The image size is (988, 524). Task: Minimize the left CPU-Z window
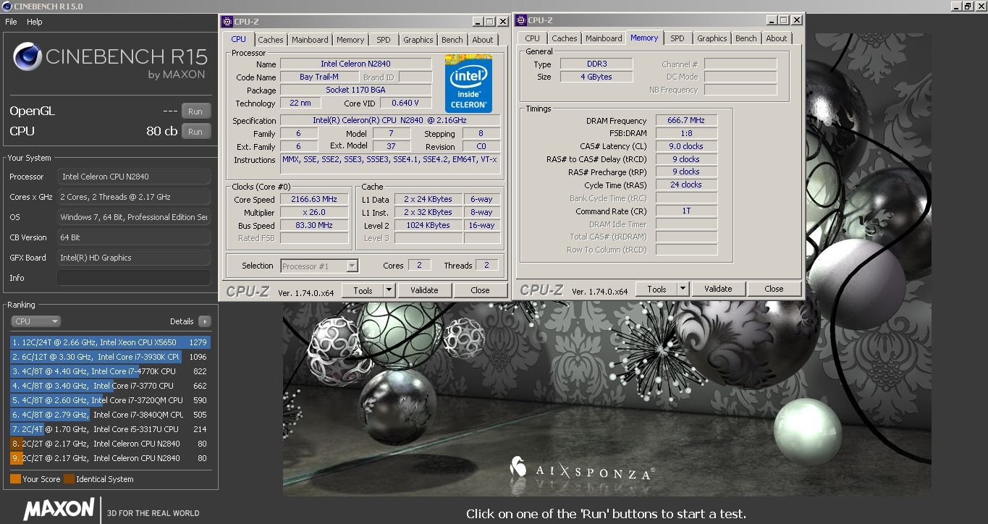478,22
